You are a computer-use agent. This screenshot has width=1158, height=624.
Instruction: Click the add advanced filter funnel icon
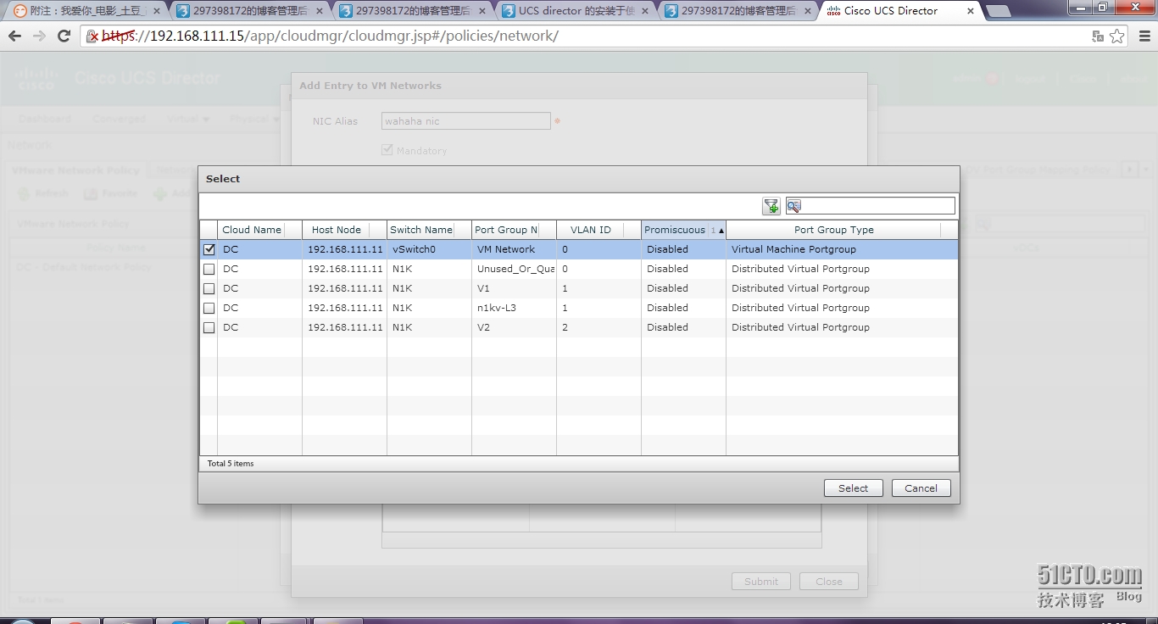(x=771, y=206)
